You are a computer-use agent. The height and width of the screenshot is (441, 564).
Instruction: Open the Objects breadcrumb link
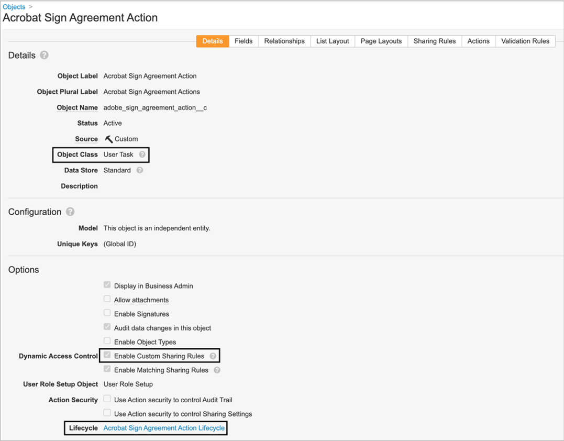pos(14,7)
